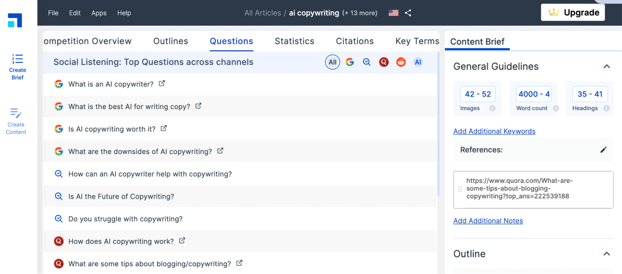The image size is (622, 274).
Task: Open the Help menu
Action: 124,13
